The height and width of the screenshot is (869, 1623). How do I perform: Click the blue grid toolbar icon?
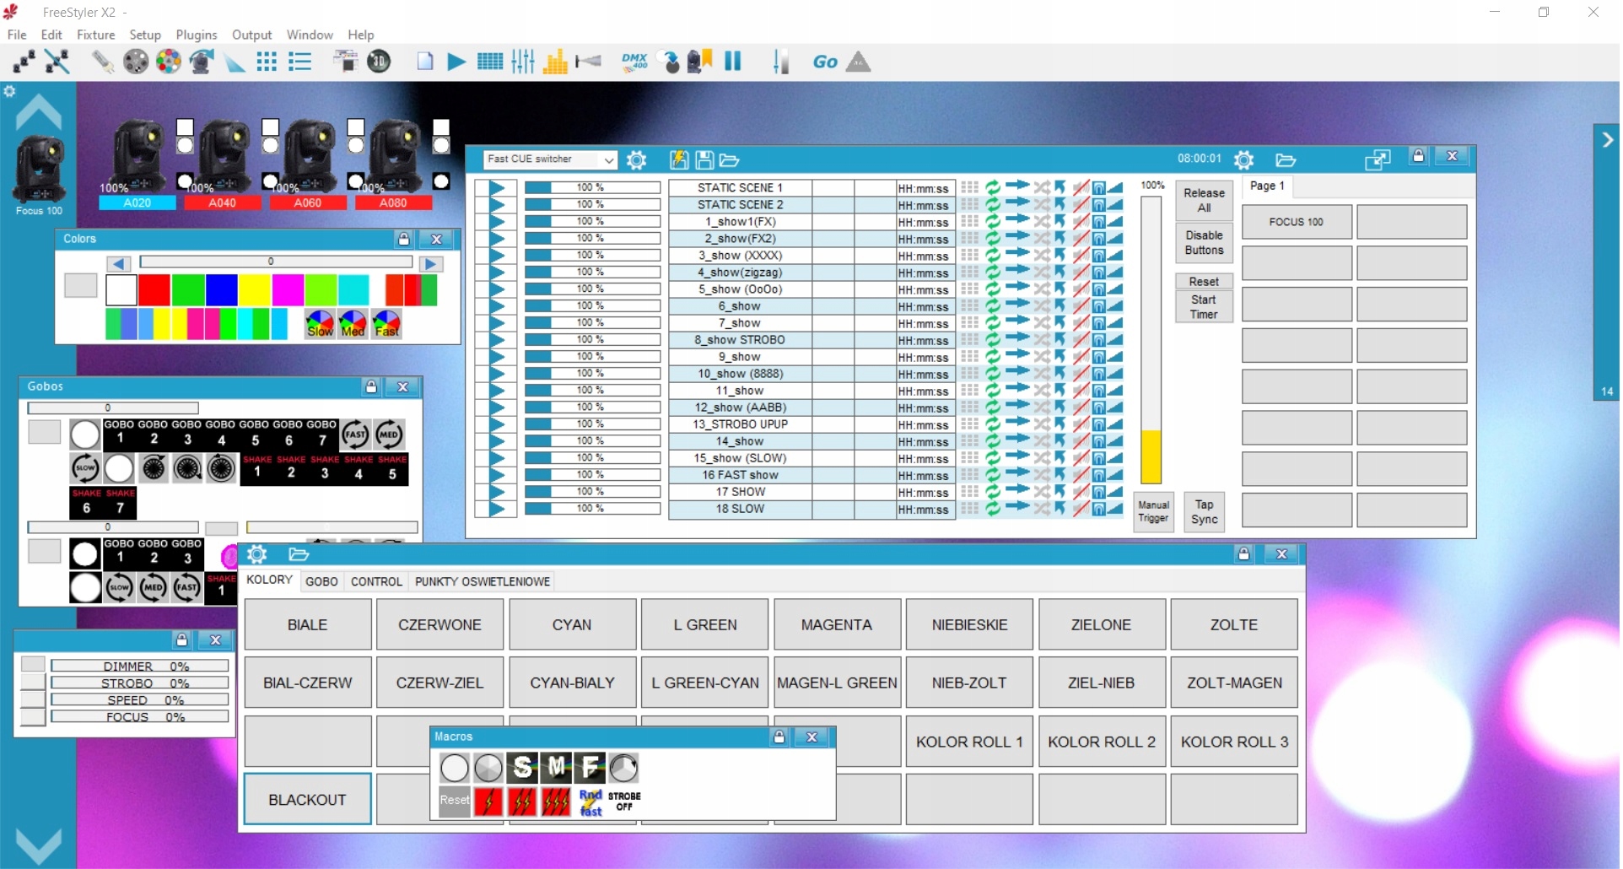tap(267, 62)
